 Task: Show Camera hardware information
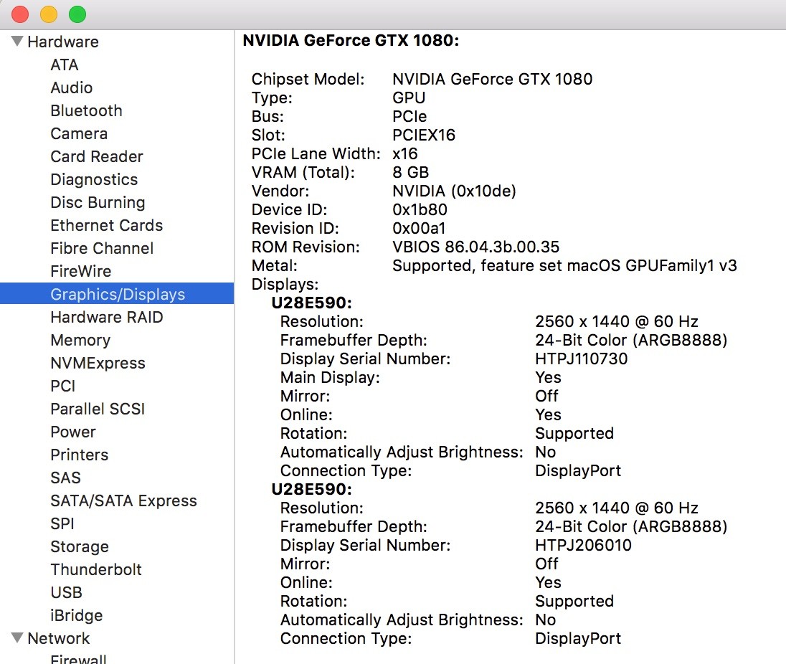tap(79, 133)
